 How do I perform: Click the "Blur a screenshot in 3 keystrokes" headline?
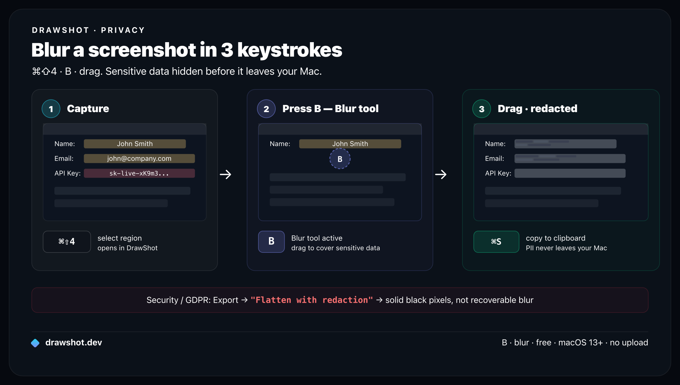coord(187,50)
